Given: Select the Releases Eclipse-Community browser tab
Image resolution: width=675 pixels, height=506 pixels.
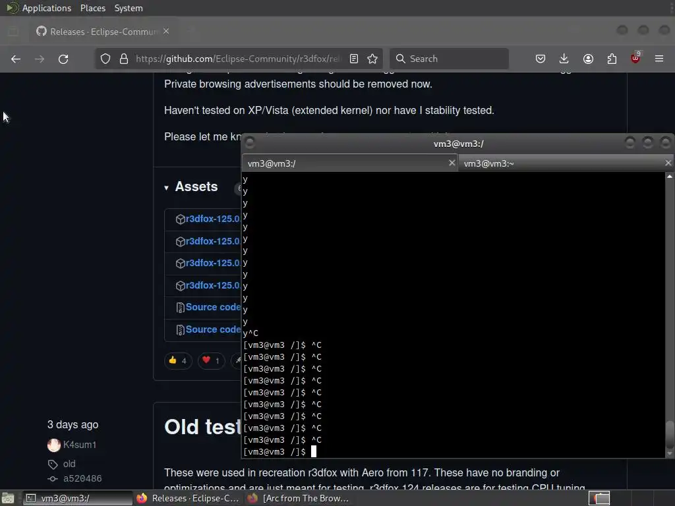Looking at the screenshot, I should coord(103,32).
